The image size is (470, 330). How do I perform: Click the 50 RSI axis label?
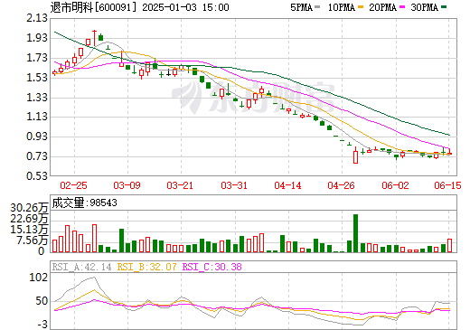[42, 301]
